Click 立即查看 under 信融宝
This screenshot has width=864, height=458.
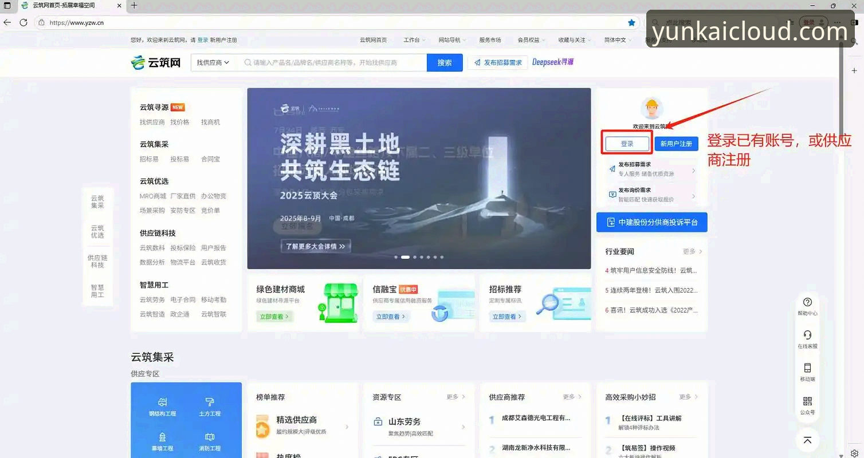point(391,317)
